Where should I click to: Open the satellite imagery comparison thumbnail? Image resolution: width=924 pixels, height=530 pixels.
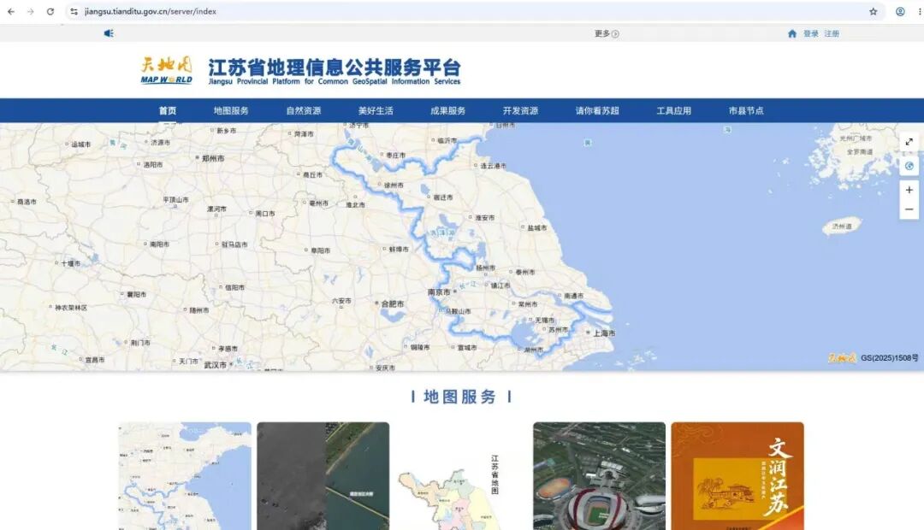point(323,476)
